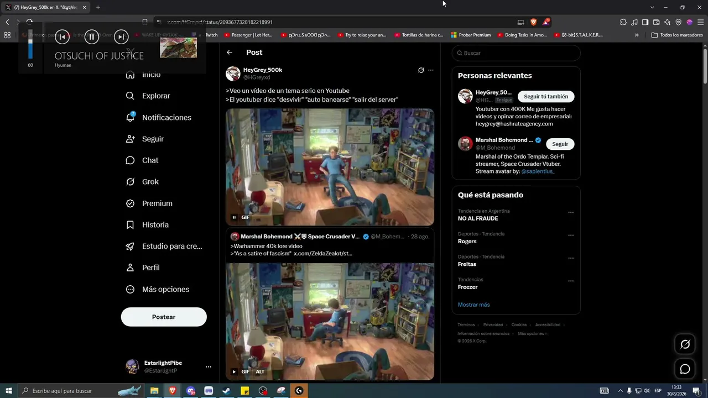This screenshot has height=398, width=708.
Task: Open Explorar in the sidebar
Action: [148, 96]
